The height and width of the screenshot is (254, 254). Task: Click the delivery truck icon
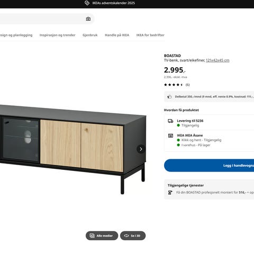coord(170,121)
